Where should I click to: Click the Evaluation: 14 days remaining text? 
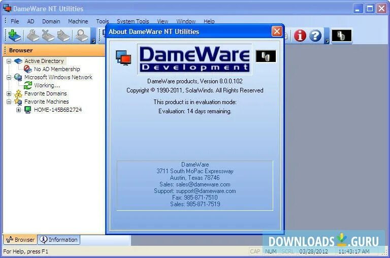(195, 111)
